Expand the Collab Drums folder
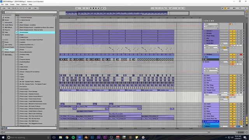 coord(16,37)
